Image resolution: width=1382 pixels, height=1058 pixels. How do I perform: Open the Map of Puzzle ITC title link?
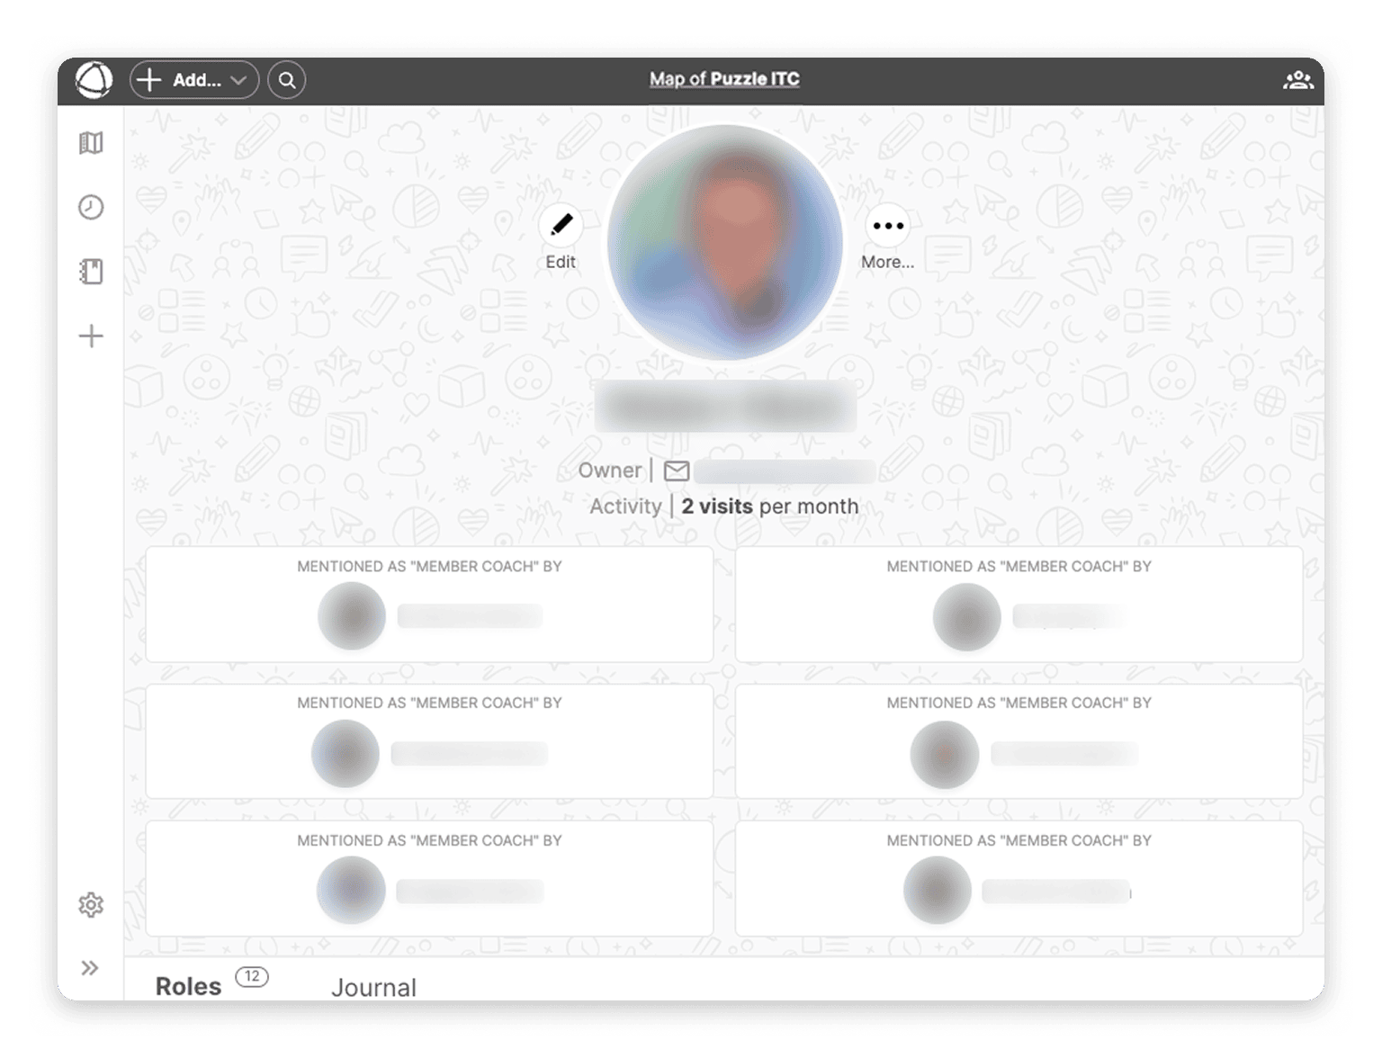pos(724,79)
